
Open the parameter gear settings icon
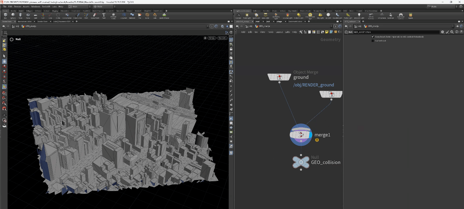coord(443,32)
